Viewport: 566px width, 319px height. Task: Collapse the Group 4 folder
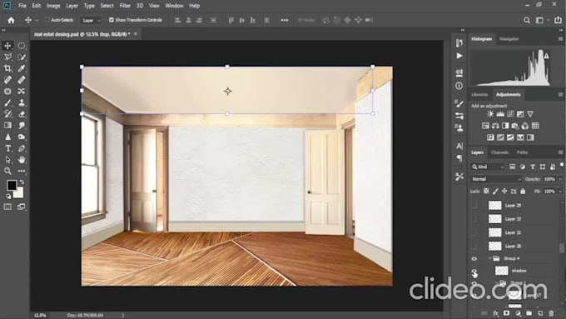pyautogui.click(x=489, y=258)
